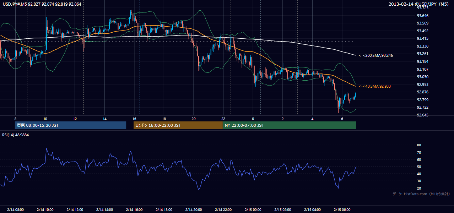Click price level 93.723 on price axis
This screenshot has height=213, width=454.
422,8
